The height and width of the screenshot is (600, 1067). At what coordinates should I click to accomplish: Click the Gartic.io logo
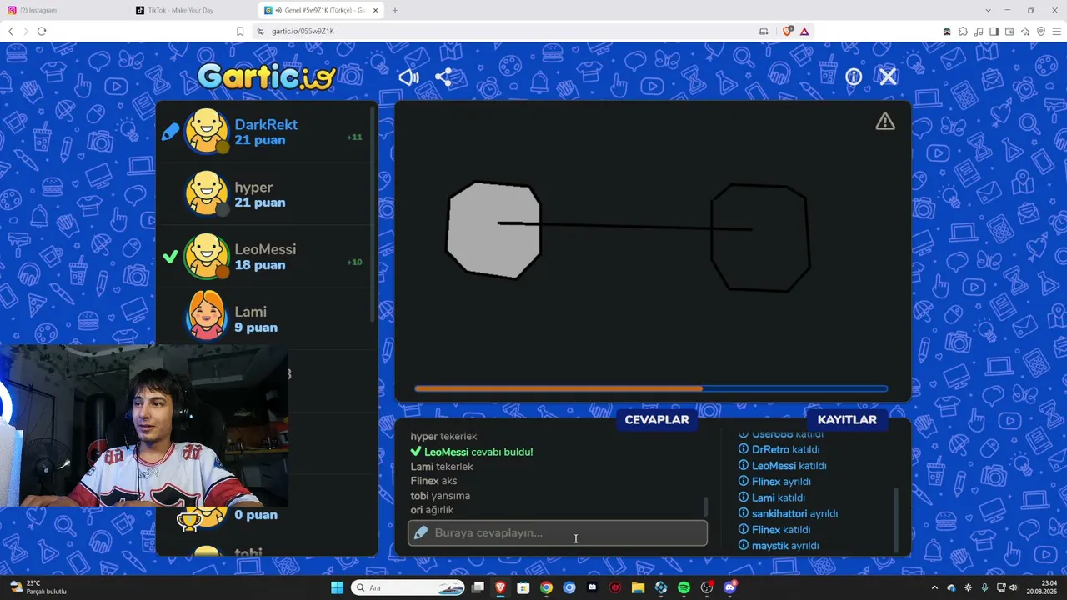[267, 77]
